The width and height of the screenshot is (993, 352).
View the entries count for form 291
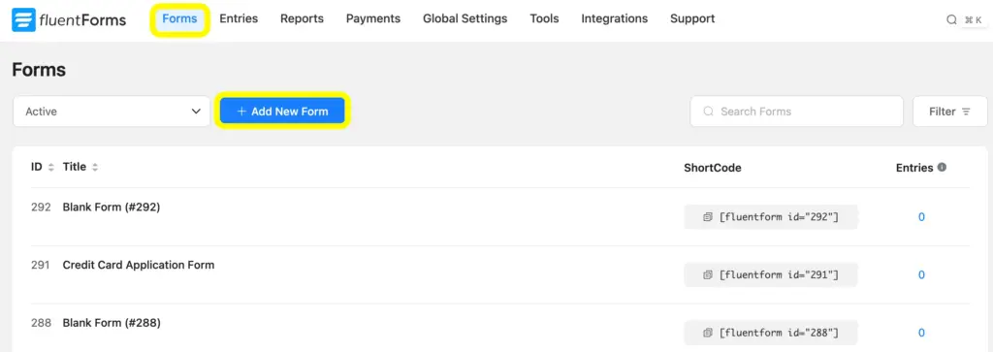(921, 274)
